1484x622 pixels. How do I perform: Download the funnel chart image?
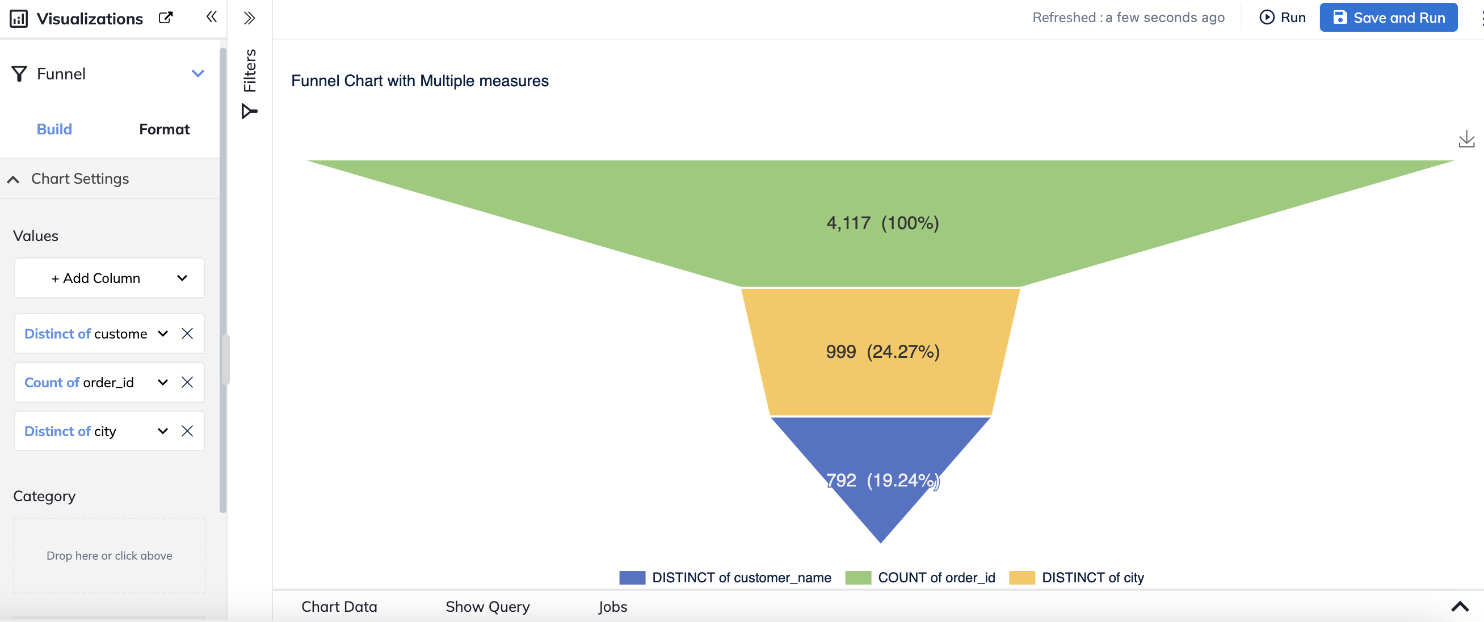(1466, 139)
